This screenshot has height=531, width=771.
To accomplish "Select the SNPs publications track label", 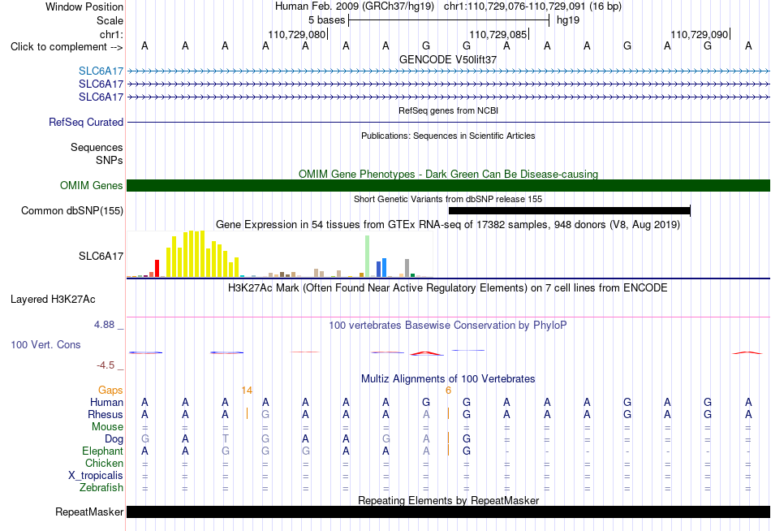I will pyautogui.click(x=110, y=160).
